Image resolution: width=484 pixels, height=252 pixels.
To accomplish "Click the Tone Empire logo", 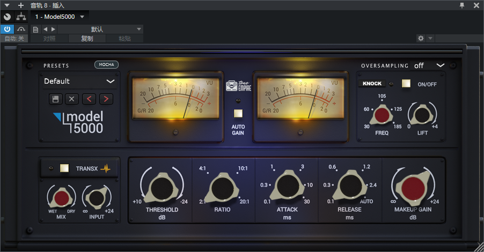I will click(x=239, y=86).
